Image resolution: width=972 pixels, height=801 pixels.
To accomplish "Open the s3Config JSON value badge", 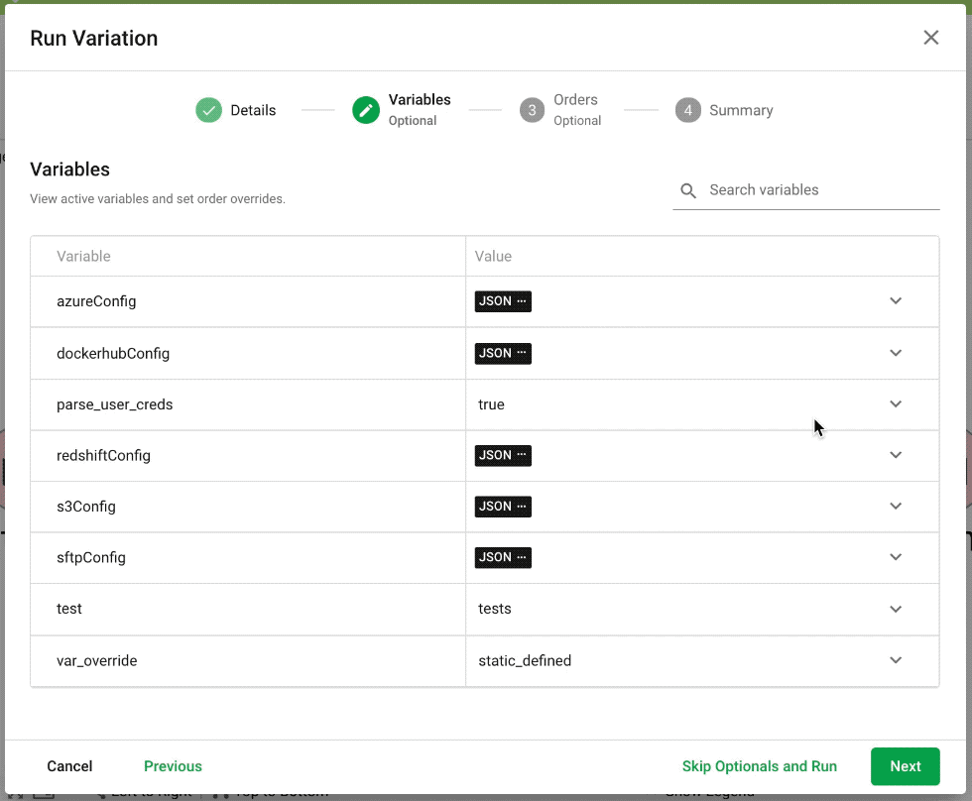I will [x=503, y=507].
